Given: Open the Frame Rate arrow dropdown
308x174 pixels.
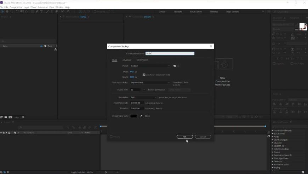Looking at the screenshot, I should click(x=144, y=90).
